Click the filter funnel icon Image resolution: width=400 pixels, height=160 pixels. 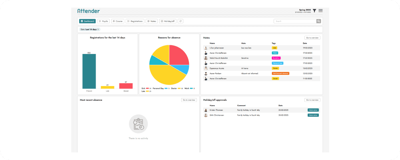[x=314, y=11]
